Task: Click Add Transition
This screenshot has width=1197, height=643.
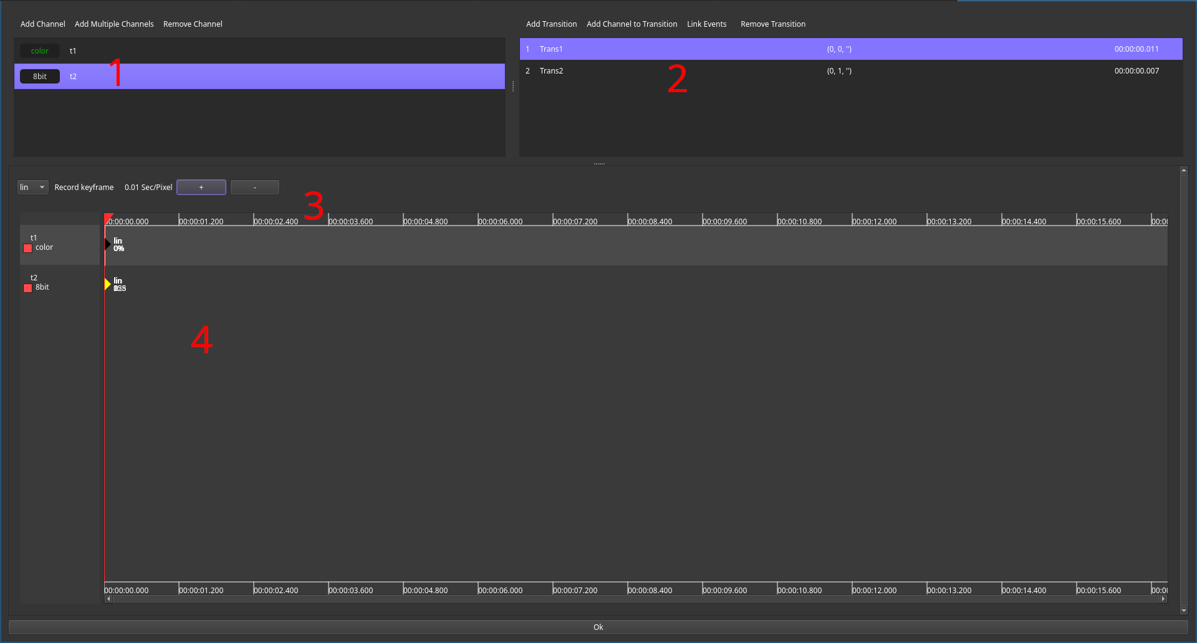Action: click(x=551, y=24)
